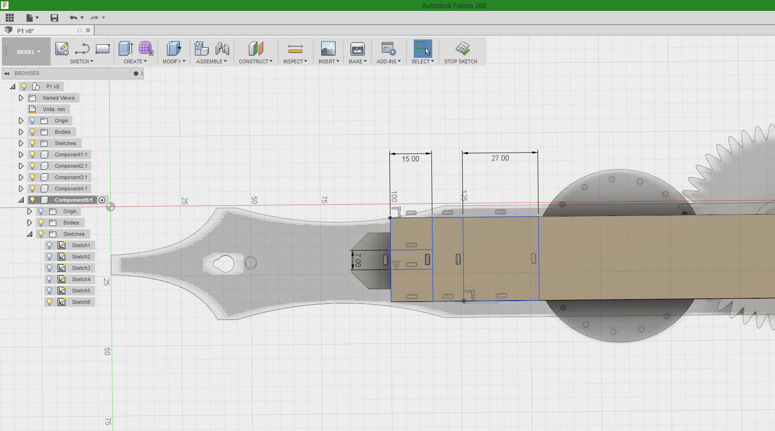This screenshot has height=431, width=775.
Task: Redo the last action
Action: tap(95, 18)
